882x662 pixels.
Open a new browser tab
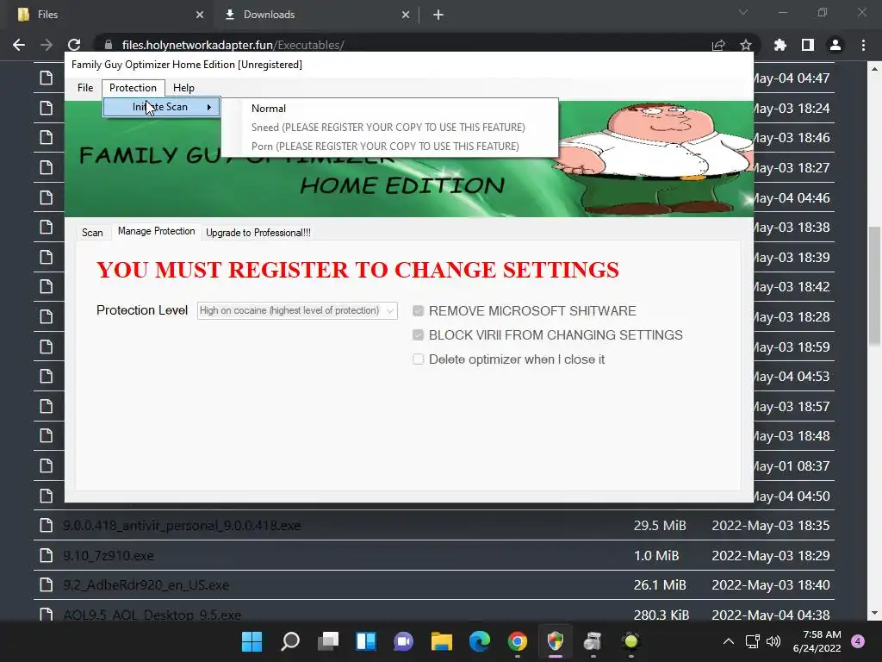[x=438, y=15]
